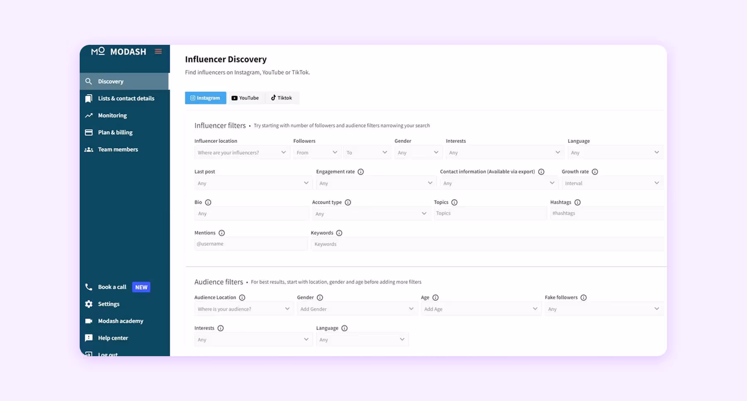Toggle the sidebar hamburger menu

pos(158,51)
